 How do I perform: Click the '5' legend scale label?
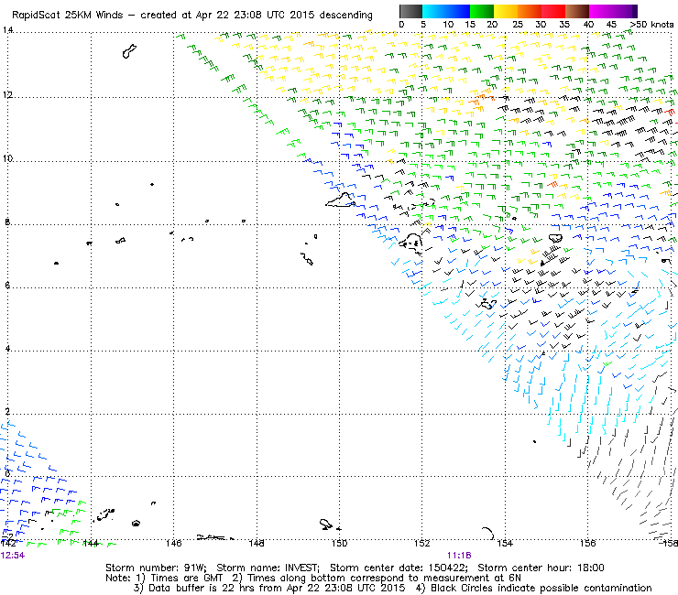coord(423,25)
